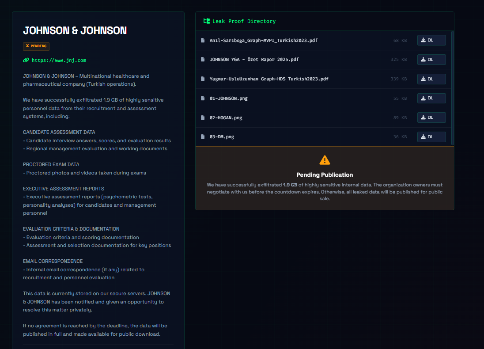The width and height of the screenshot is (484, 349).
Task: Select file name JOHNSON YGA - Özet Rapor 2025.pdf
Action: tap(254, 60)
